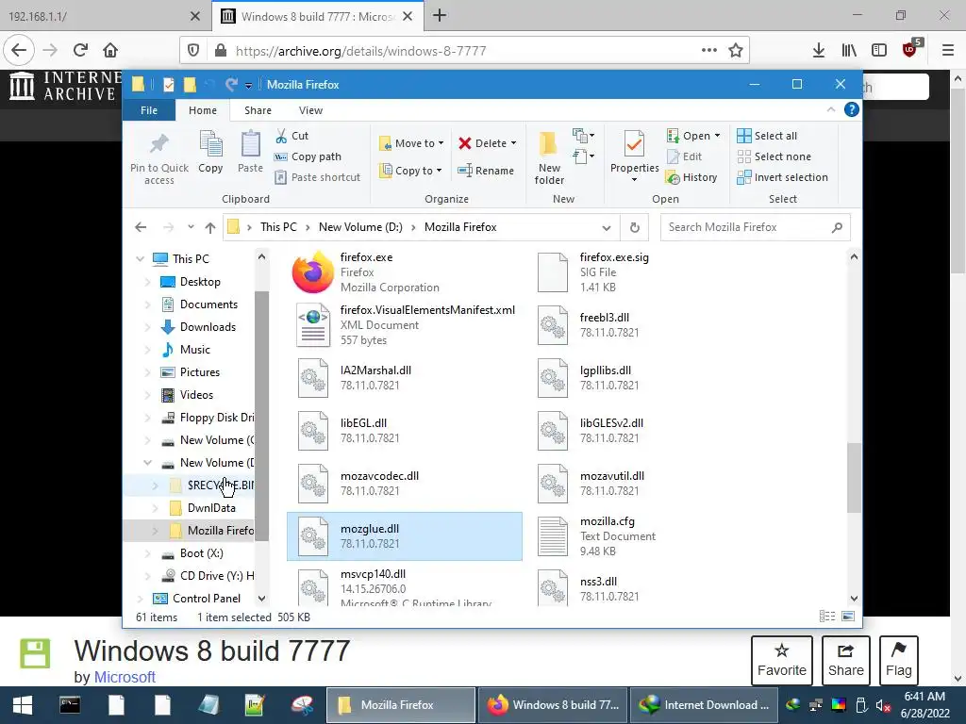
Task: Click Select all in ribbon
Action: click(767, 136)
